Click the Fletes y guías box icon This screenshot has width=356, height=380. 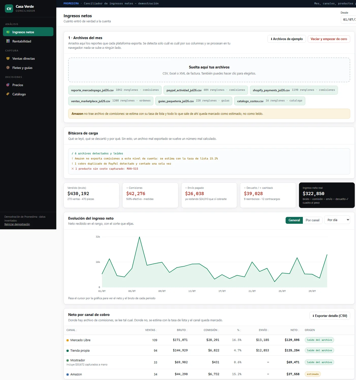click(x=8, y=68)
